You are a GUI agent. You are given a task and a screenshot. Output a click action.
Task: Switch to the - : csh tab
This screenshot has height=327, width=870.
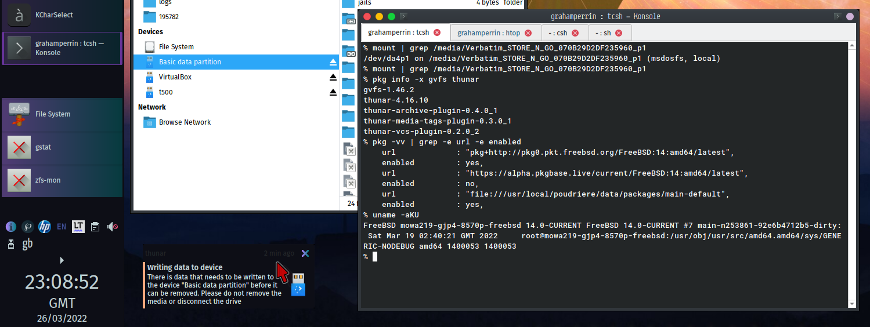click(558, 33)
